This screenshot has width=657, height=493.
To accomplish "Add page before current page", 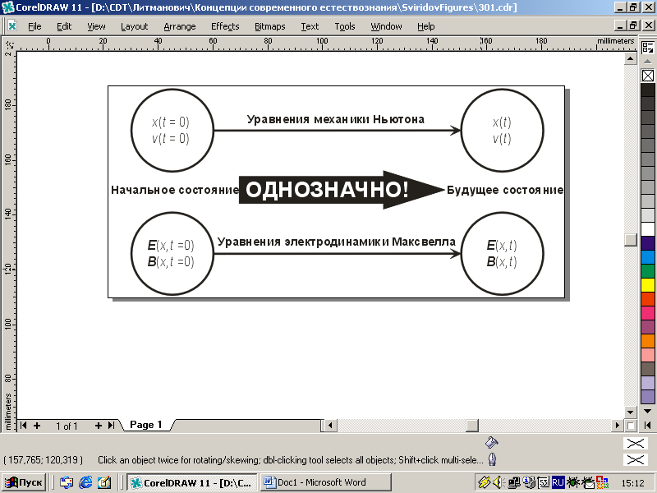I will click(x=37, y=426).
